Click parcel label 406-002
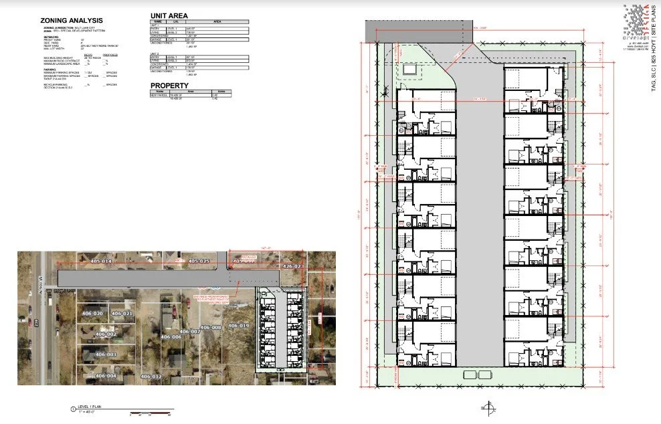661x424 pixels. (106, 334)
